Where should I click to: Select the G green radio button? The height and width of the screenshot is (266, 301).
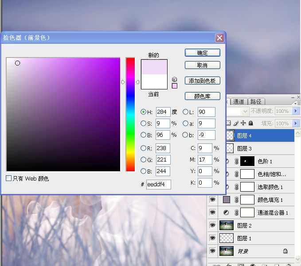point(143,159)
